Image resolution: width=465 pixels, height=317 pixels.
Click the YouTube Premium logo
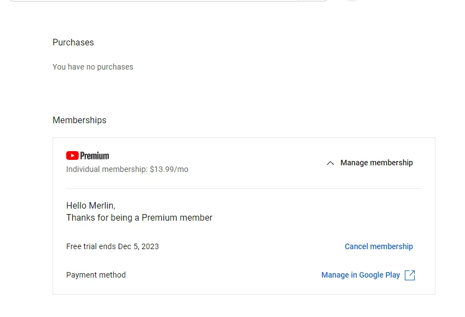click(88, 155)
